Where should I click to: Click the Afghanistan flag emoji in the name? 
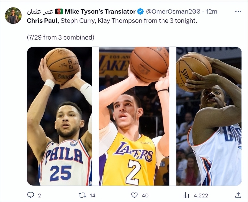pos(59,12)
